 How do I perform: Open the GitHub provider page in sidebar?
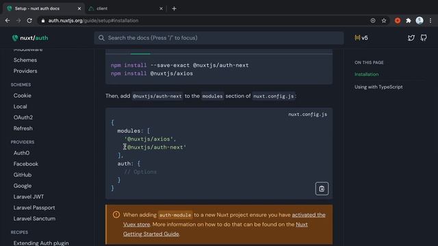click(23, 175)
